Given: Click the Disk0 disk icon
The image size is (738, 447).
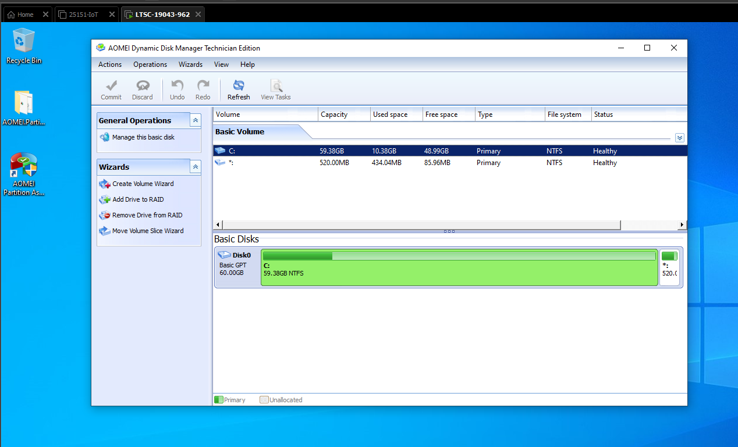Looking at the screenshot, I should 224,255.
